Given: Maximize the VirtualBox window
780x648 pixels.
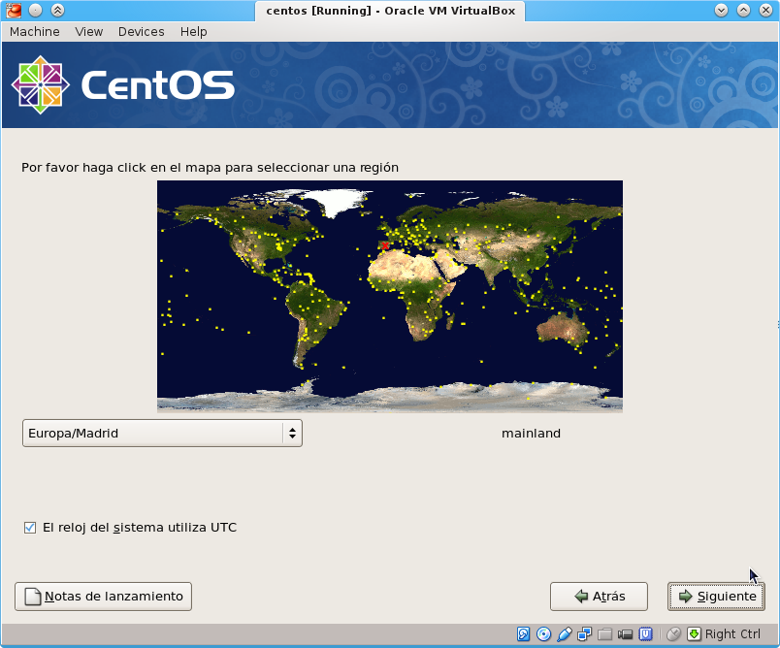Looking at the screenshot, I should click(743, 10).
